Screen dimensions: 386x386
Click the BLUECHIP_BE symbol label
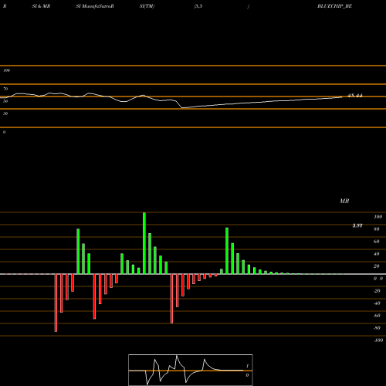click(x=334, y=6)
